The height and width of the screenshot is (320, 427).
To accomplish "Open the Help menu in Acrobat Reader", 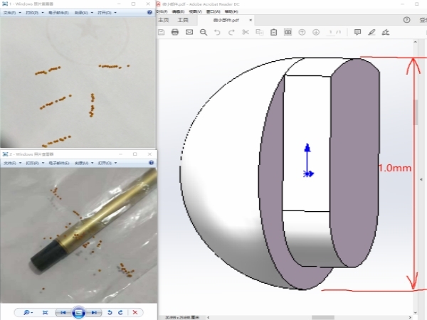I will [x=231, y=11].
